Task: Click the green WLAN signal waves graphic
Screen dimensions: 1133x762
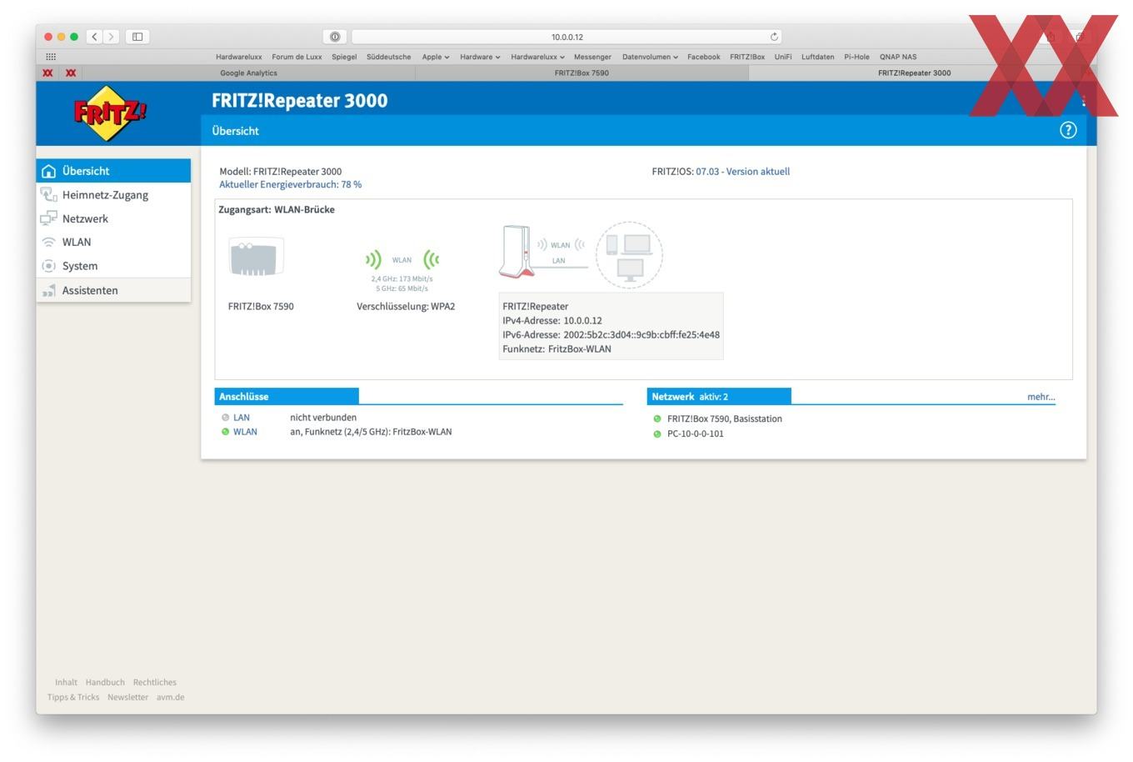Action: 402,259
